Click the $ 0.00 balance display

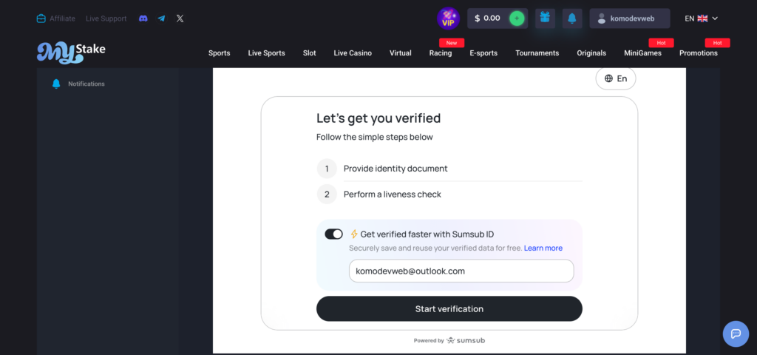[x=488, y=18]
